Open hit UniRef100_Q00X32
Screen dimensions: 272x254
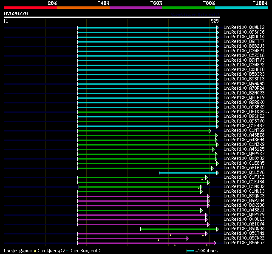(244, 159)
